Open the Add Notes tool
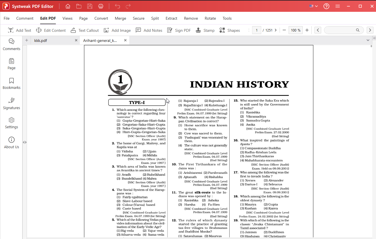Screen dimensions: 376x239 click(149, 30)
